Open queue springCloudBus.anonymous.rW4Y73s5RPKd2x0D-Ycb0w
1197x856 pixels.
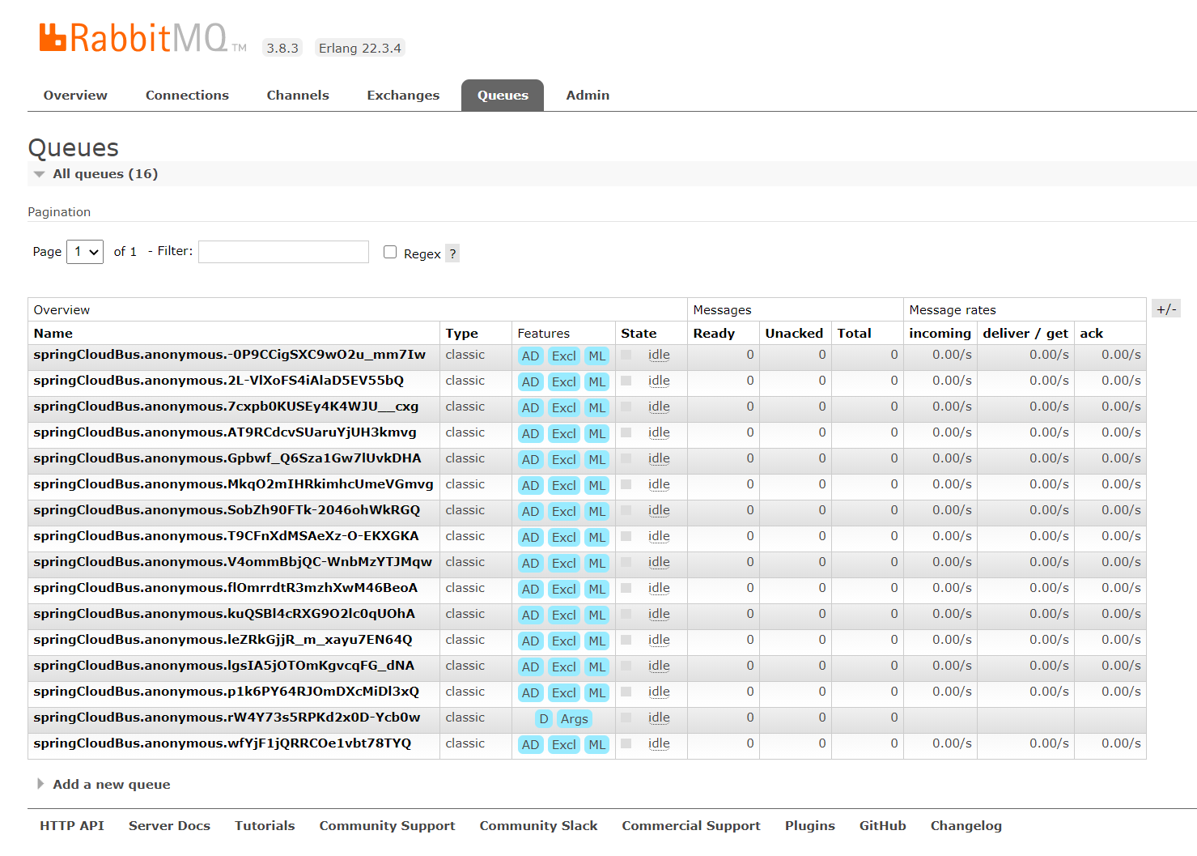227,718
